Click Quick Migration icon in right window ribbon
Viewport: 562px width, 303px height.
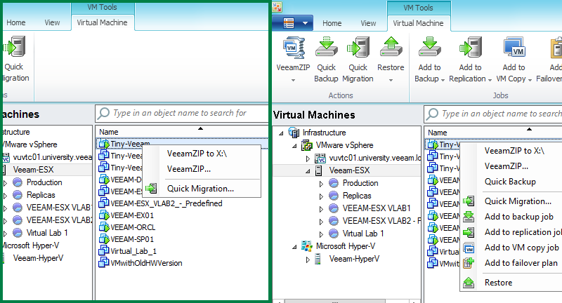point(358,47)
